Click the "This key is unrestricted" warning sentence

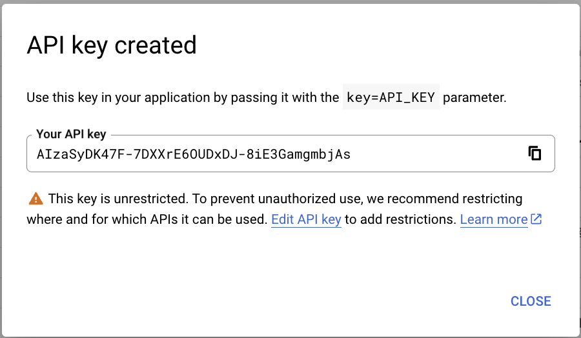118,199
